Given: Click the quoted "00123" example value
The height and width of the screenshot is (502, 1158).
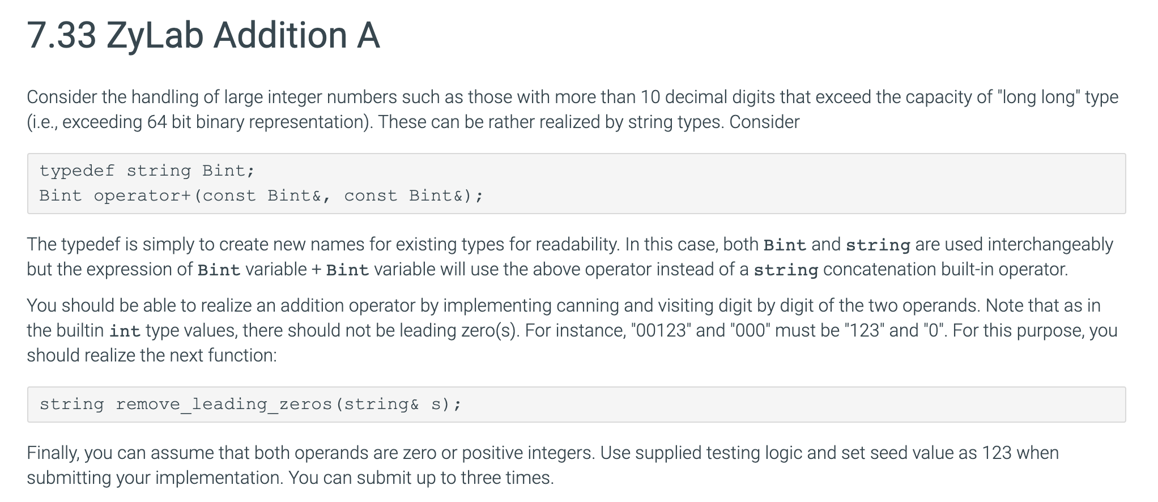Looking at the screenshot, I should pyautogui.click(x=661, y=330).
